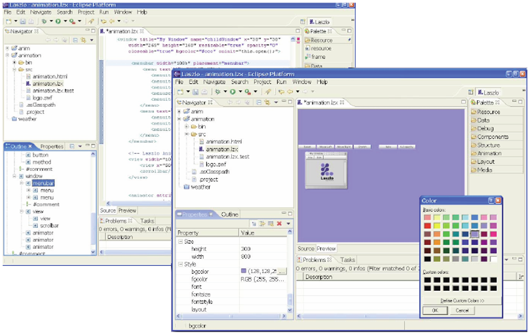Switch to the Outline tab beside Properties
Screen dimensions: 530x336
pyautogui.click(x=229, y=214)
